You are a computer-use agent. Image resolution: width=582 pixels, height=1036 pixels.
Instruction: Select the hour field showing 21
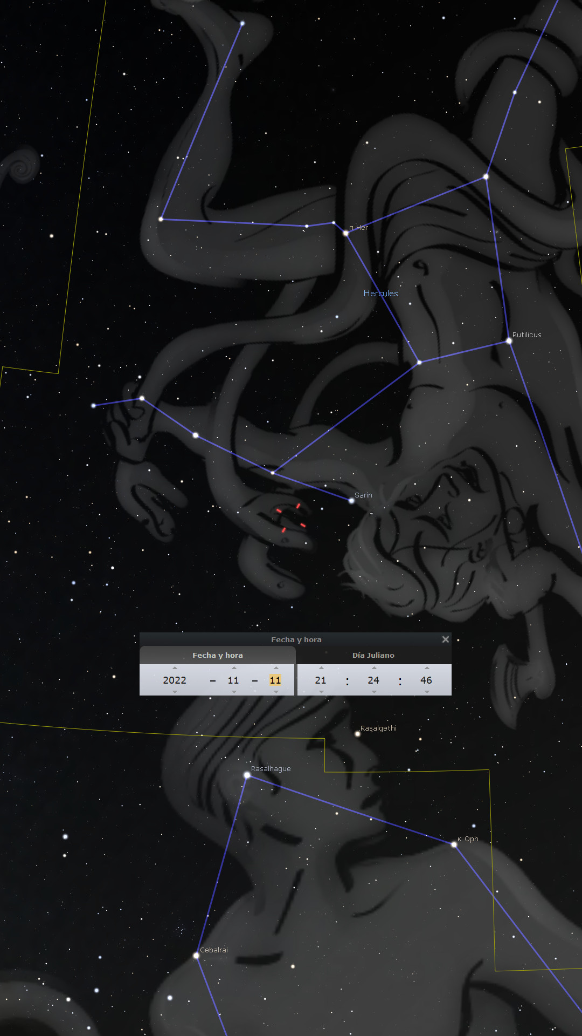pos(321,680)
